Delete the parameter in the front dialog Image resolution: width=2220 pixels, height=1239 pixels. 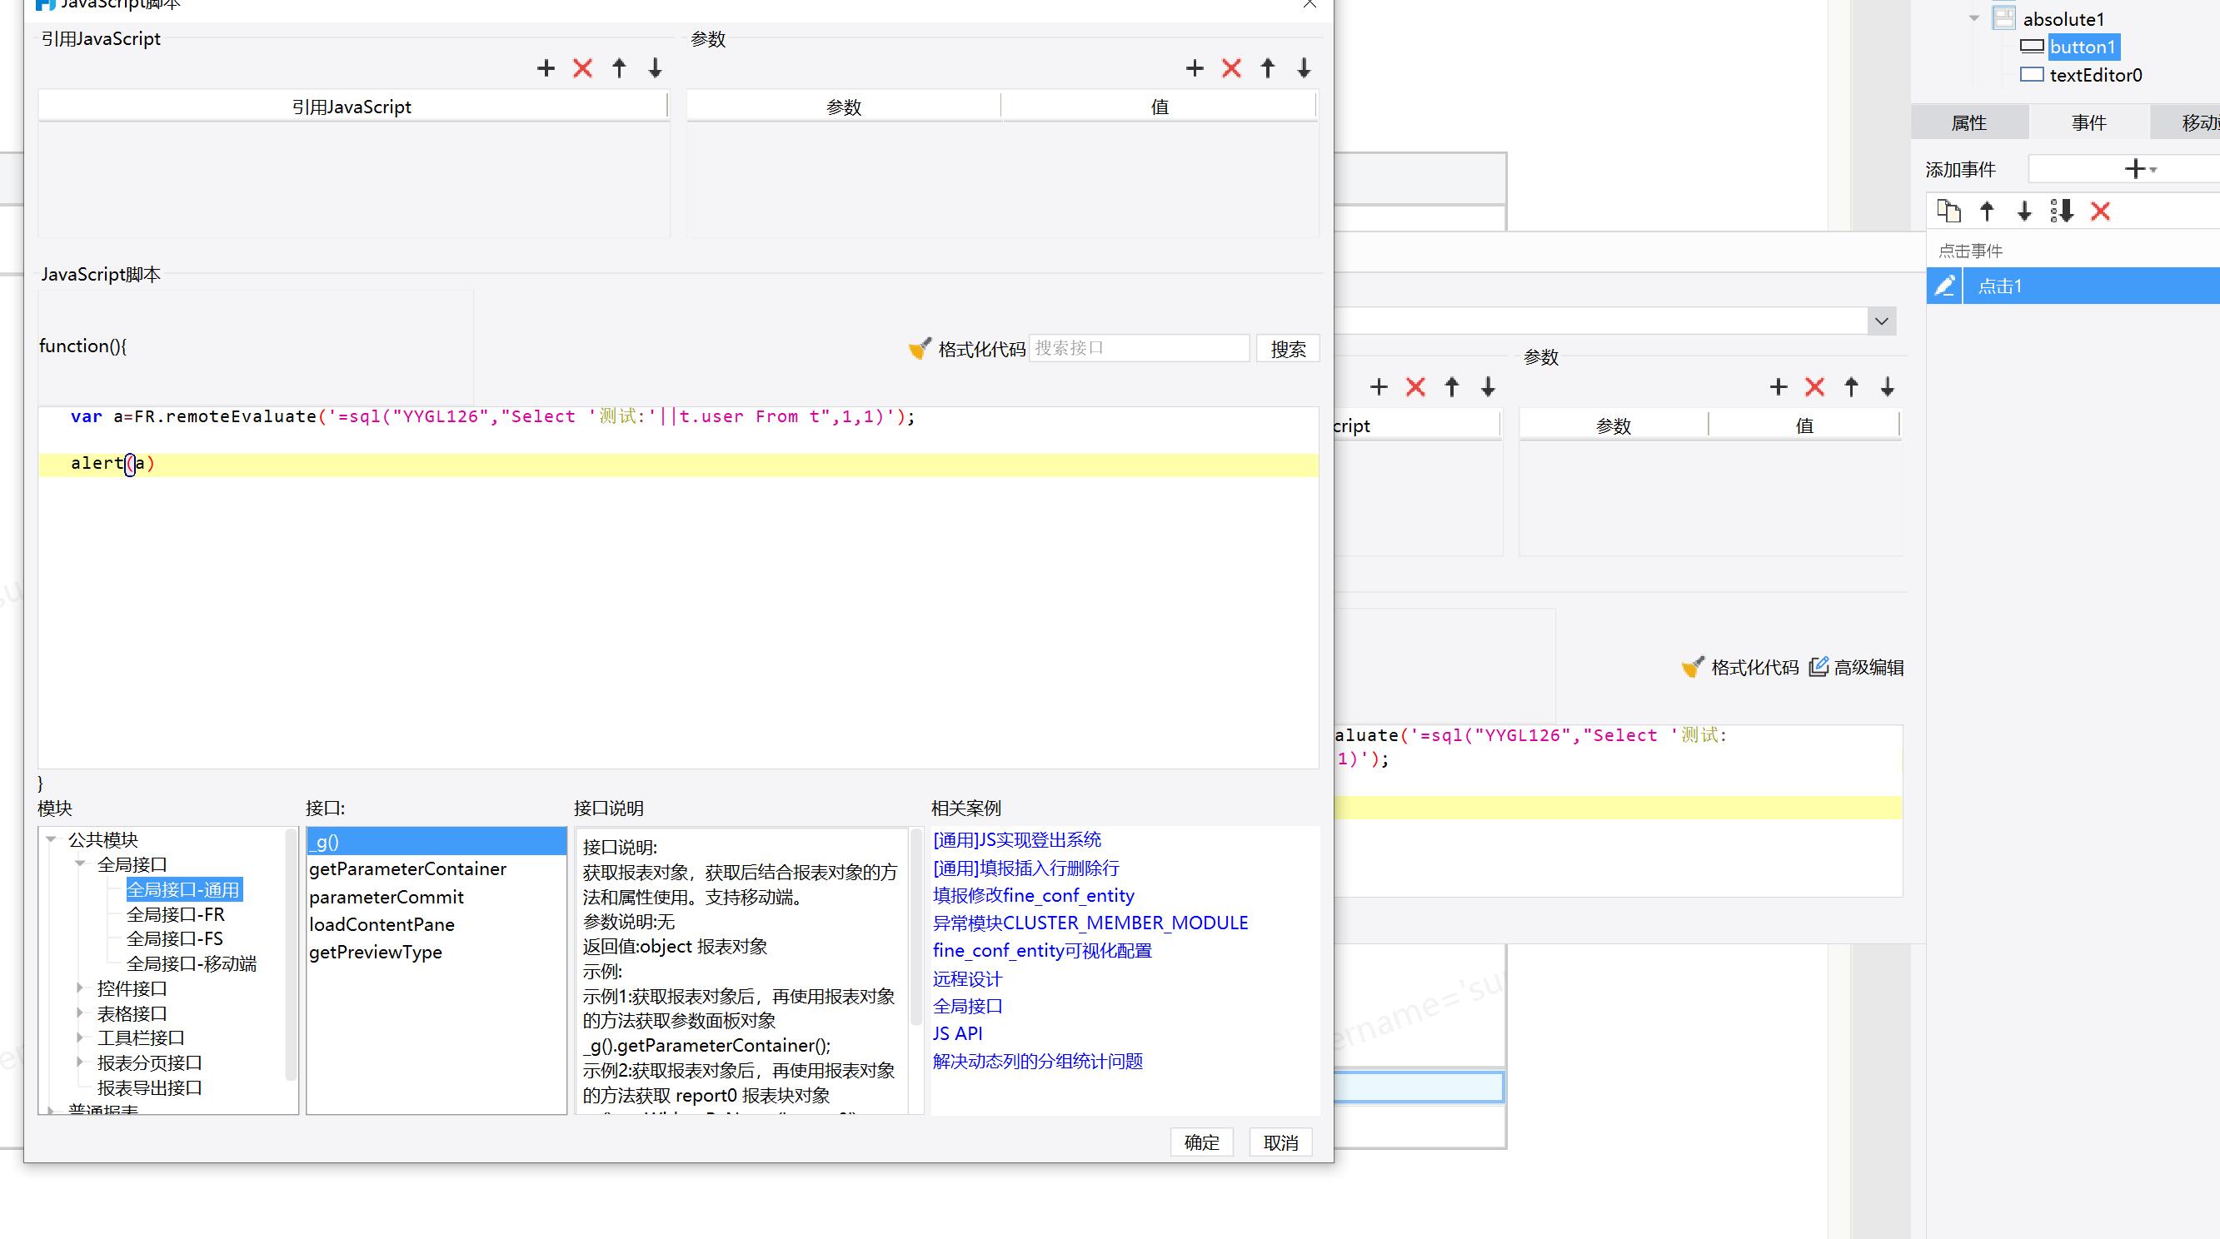click(x=1231, y=68)
